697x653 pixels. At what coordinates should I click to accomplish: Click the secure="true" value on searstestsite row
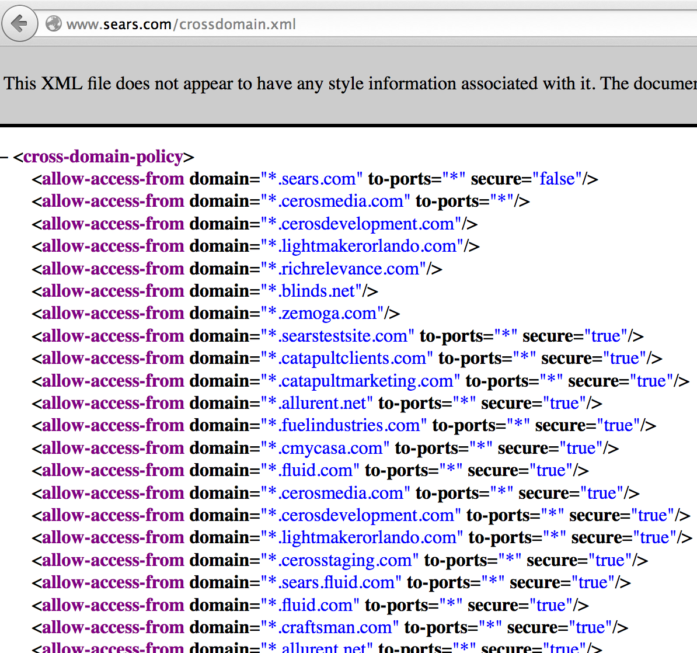(x=607, y=336)
